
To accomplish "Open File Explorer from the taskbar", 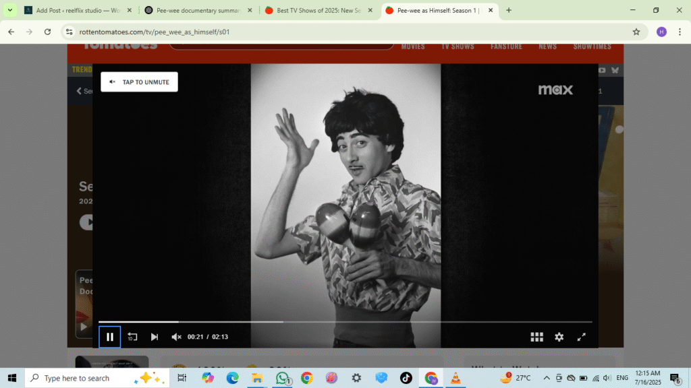I will coord(257,378).
